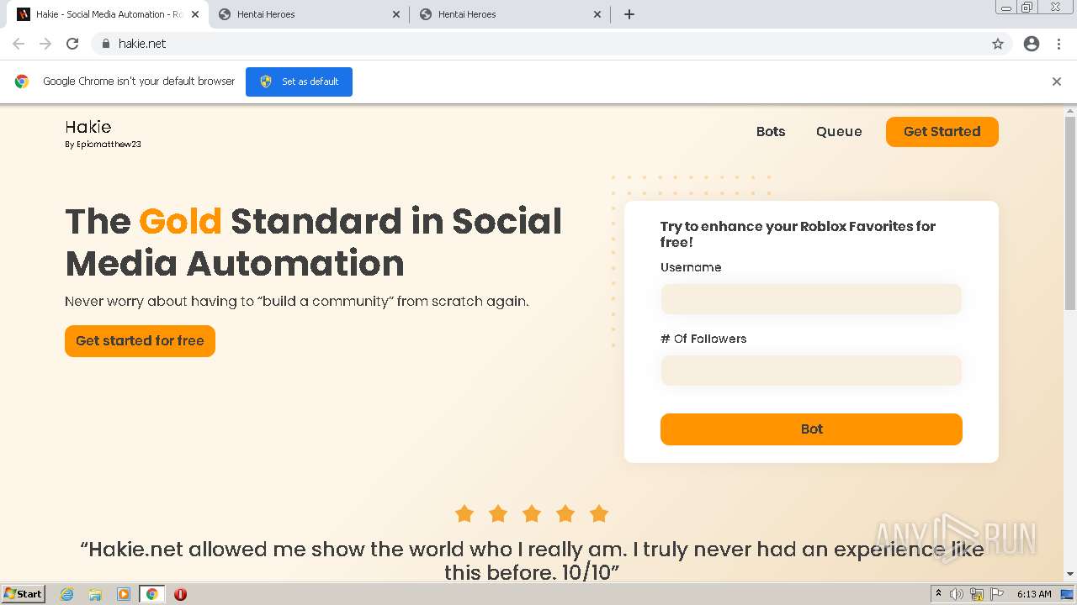This screenshot has height=605, width=1077.
Task: Click the Hakie logo text
Action: coord(88,127)
